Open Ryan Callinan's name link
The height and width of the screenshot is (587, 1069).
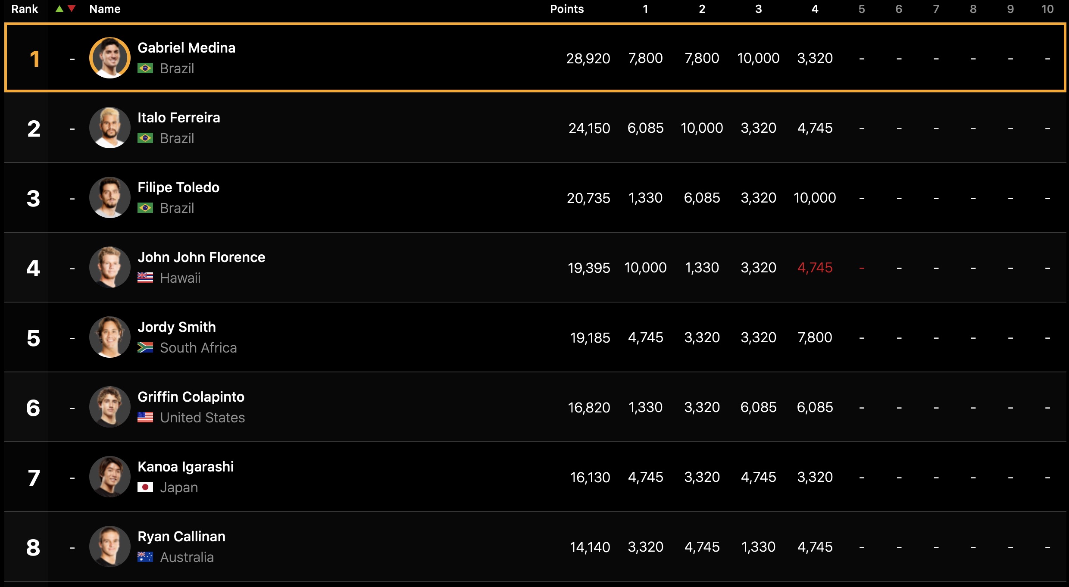(x=181, y=537)
